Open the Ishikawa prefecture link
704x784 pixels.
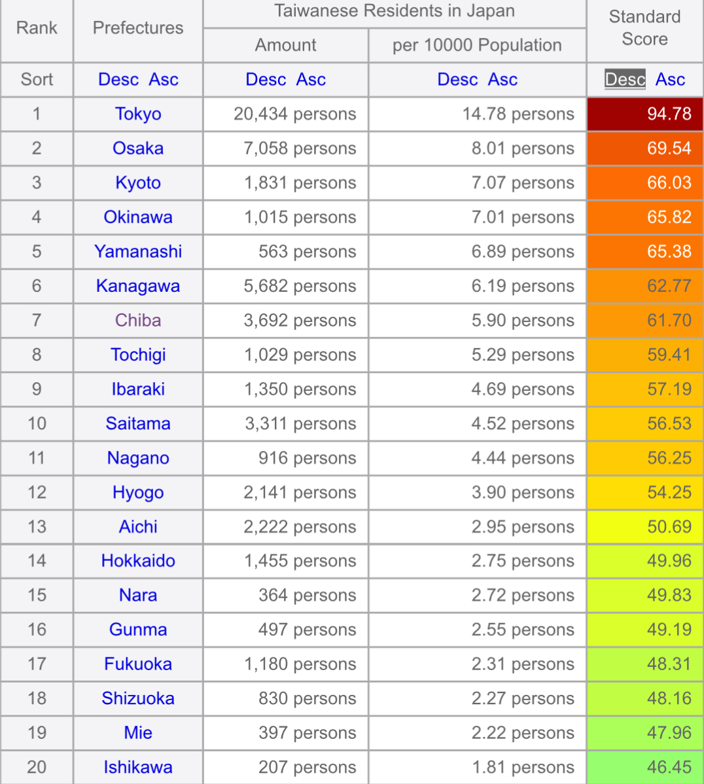[138, 768]
